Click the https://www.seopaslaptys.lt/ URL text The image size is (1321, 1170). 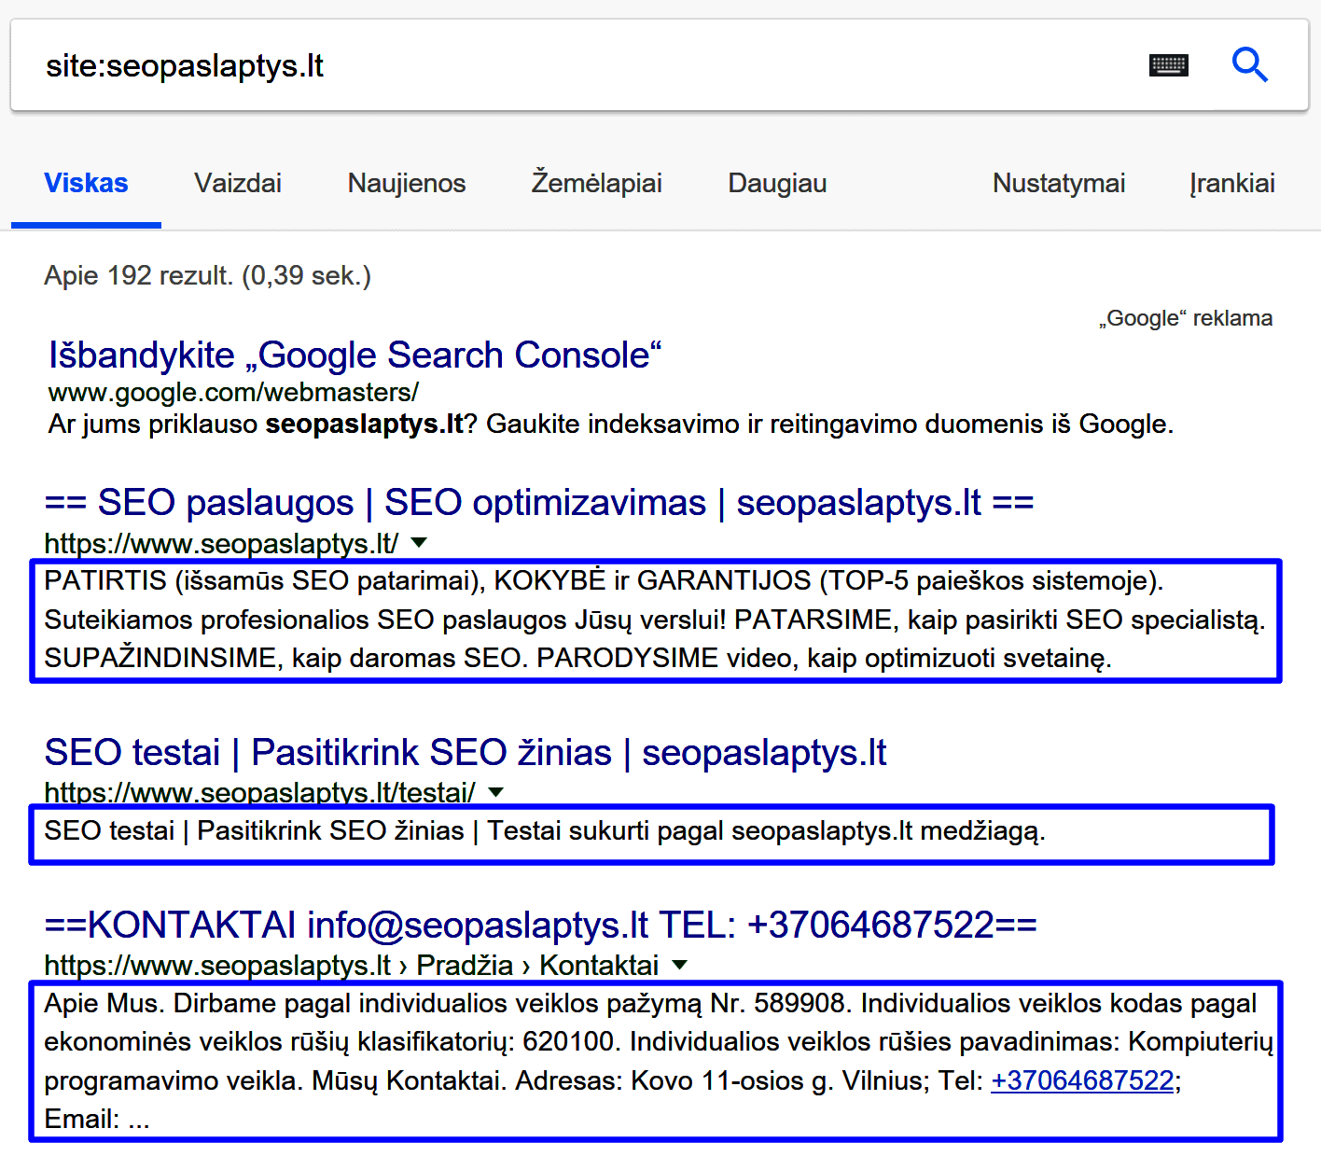point(221,543)
